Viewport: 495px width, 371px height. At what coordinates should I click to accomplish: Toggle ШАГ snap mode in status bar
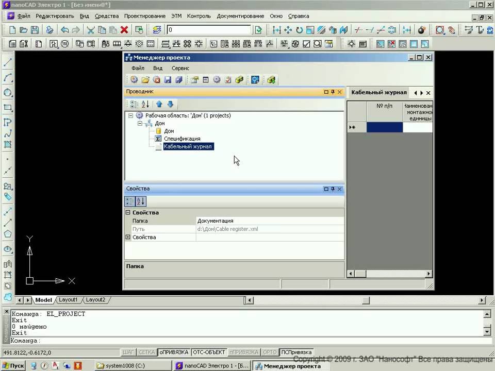coord(128,352)
